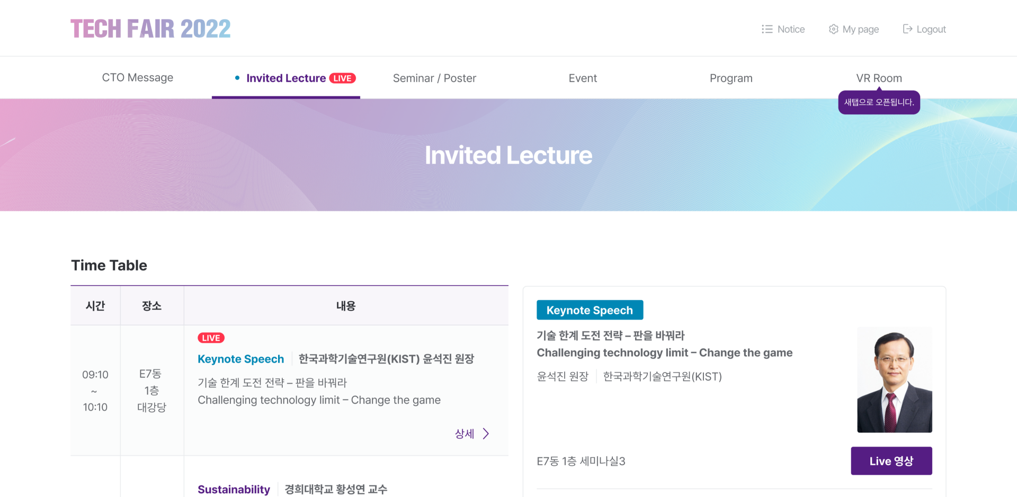The height and width of the screenshot is (497, 1017).
Task: Go to the Program tab
Action: click(731, 78)
